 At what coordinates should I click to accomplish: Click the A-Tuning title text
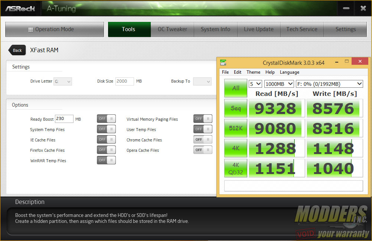click(61, 9)
